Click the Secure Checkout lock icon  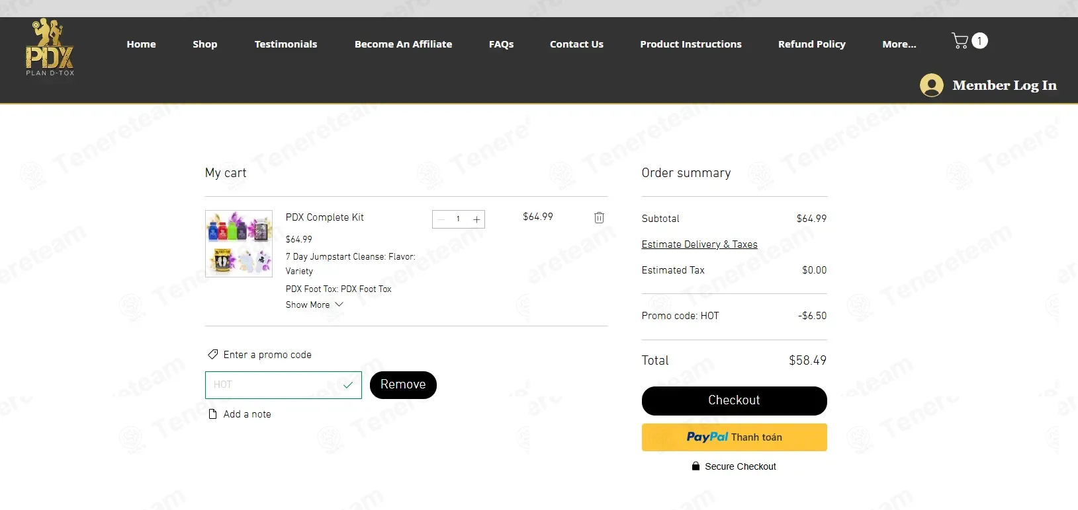(696, 466)
